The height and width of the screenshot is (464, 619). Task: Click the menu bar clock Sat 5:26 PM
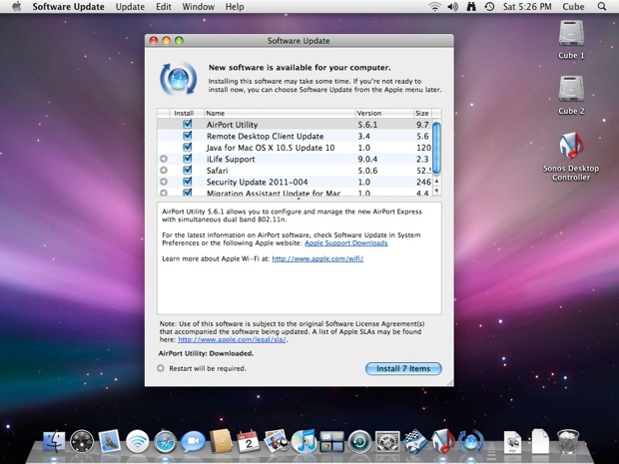(x=527, y=7)
